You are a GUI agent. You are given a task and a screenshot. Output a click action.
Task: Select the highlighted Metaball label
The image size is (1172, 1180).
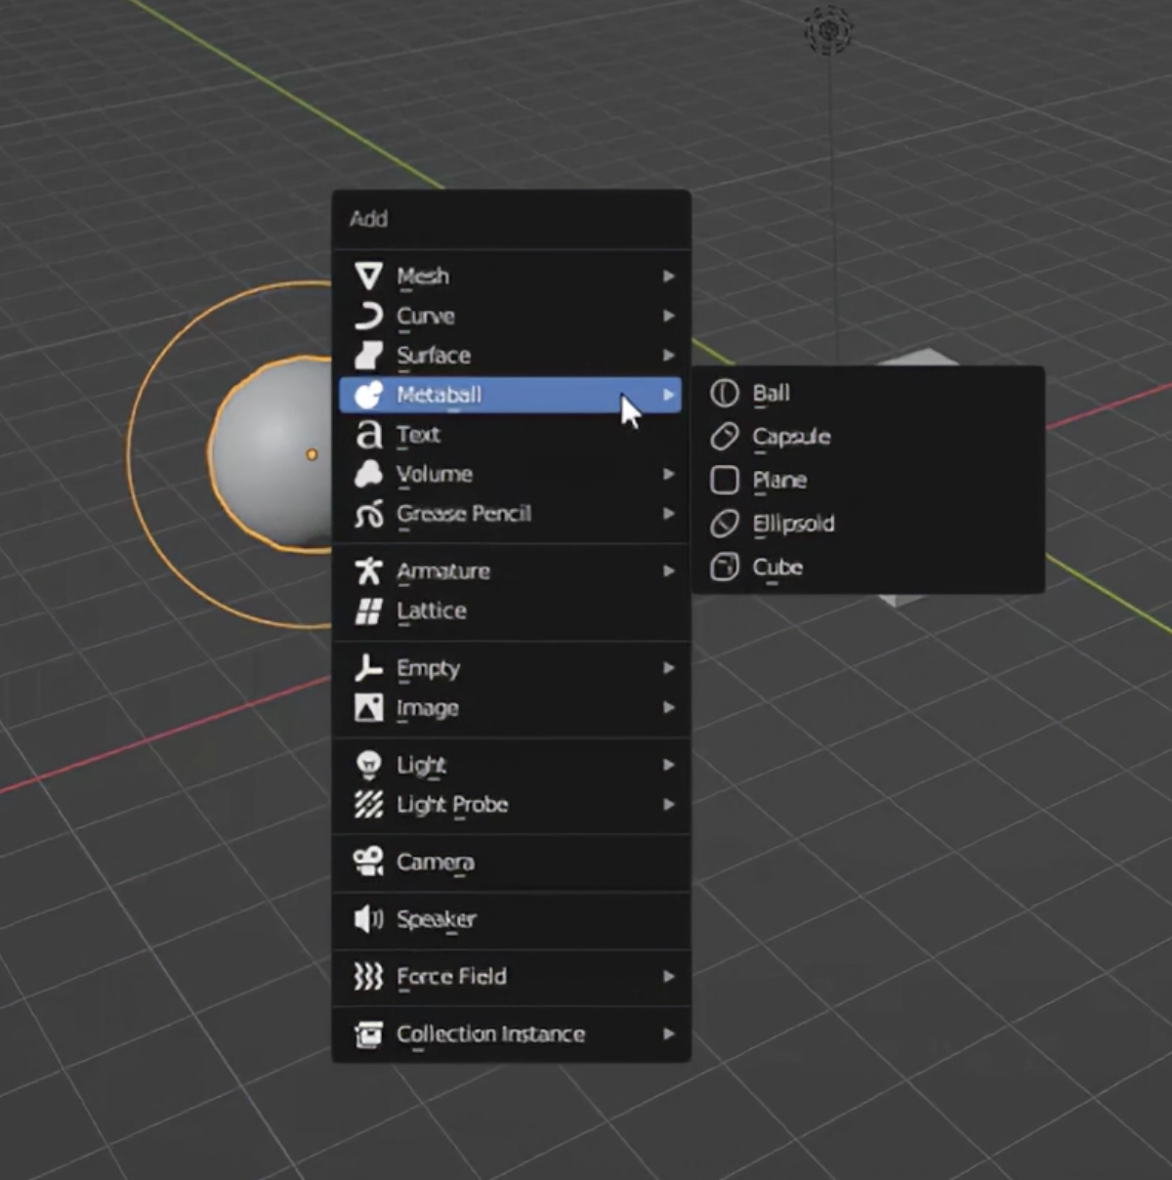click(439, 395)
